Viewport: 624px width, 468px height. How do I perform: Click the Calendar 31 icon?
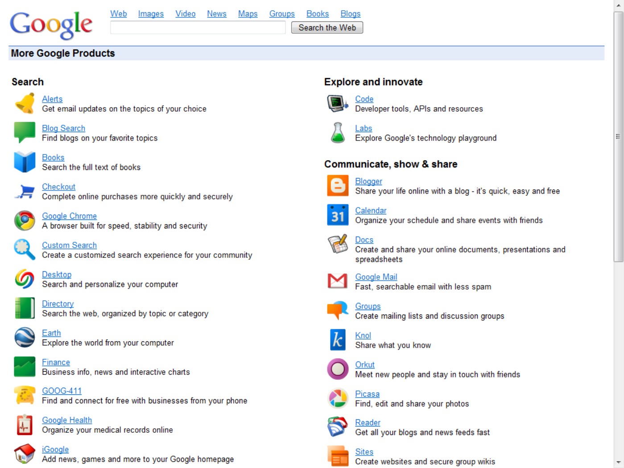(338, 215)
